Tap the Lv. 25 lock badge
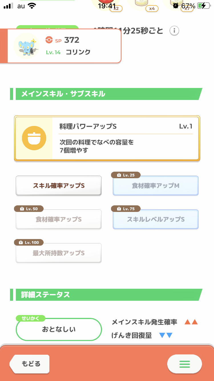 pos(126,175)
